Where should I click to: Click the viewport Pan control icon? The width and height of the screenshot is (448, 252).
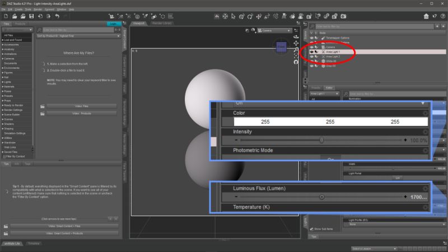point(296,43)
